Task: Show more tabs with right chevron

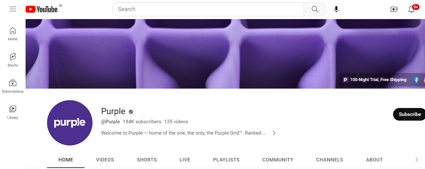Action: [x=416, y=159]
